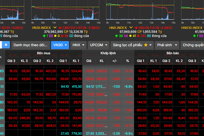Click the VN30-INDEX label
The width and height of the screenshot is (204, 136).
41,28
